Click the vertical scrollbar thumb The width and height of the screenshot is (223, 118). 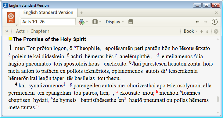[x=218, y=99]
